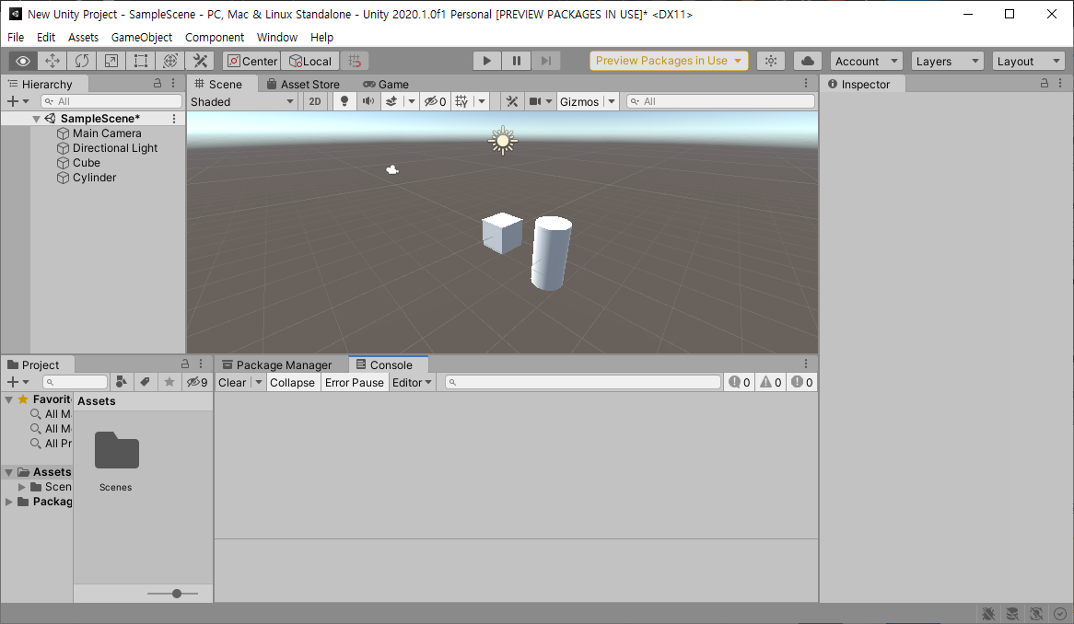
Task: Expand the Packages folder
Action: coord(9,502)
